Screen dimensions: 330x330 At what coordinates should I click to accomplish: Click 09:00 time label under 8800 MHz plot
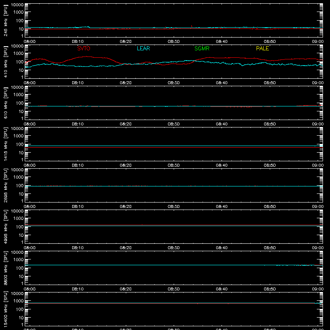tap(318, 289)
